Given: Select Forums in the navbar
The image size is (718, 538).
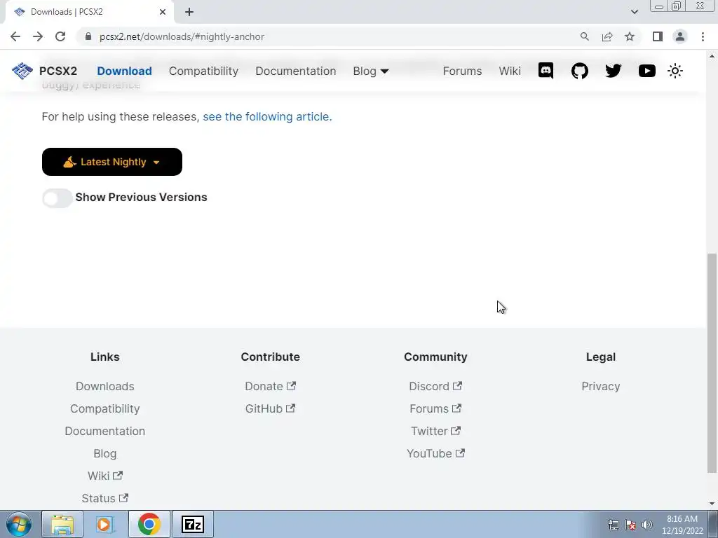Looking at the screenshot, I should [x=463, y=71].
